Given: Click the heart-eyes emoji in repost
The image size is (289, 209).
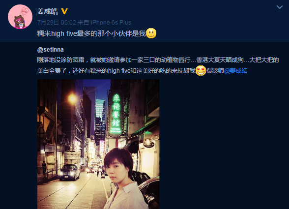Looking at the screenshot, I should (201, 70).
